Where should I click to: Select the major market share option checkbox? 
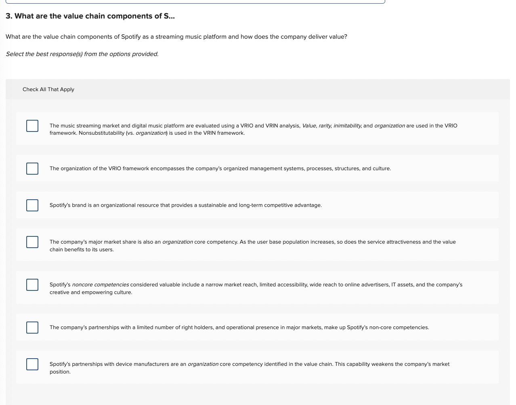(32, 242)
